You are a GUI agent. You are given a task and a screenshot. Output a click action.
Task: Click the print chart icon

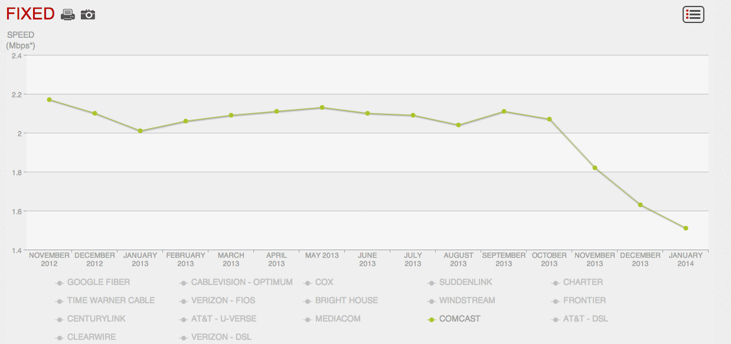(x=68, y=15)
